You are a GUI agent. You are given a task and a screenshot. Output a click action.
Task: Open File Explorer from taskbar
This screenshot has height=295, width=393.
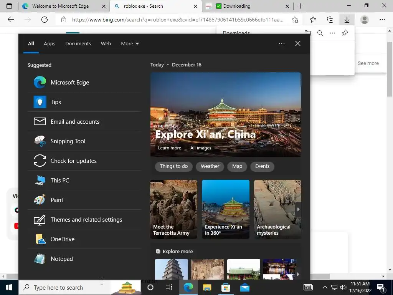tap(207, 287)
